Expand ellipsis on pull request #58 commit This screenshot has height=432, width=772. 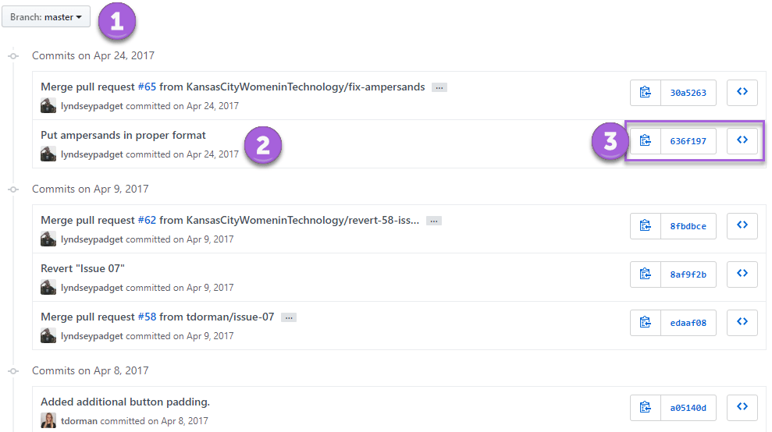click(x=289, y=318)
